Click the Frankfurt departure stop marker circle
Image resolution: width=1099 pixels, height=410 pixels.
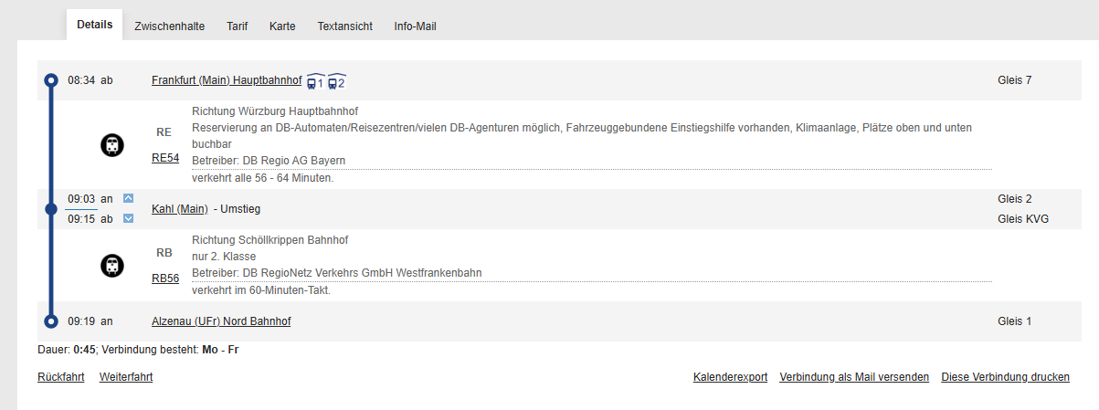click(x=51, y=80)
